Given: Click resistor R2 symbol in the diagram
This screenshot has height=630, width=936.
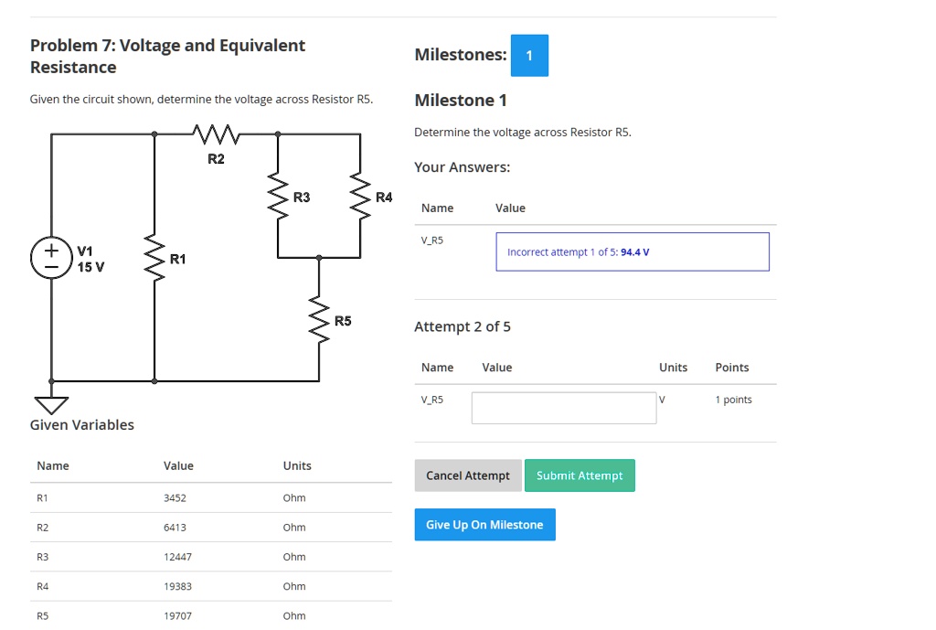Looking at the screenshot, I should [216, 133].
